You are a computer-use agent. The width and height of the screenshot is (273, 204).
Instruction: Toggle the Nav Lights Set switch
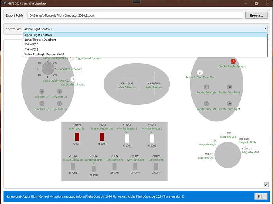coord(135,166)
